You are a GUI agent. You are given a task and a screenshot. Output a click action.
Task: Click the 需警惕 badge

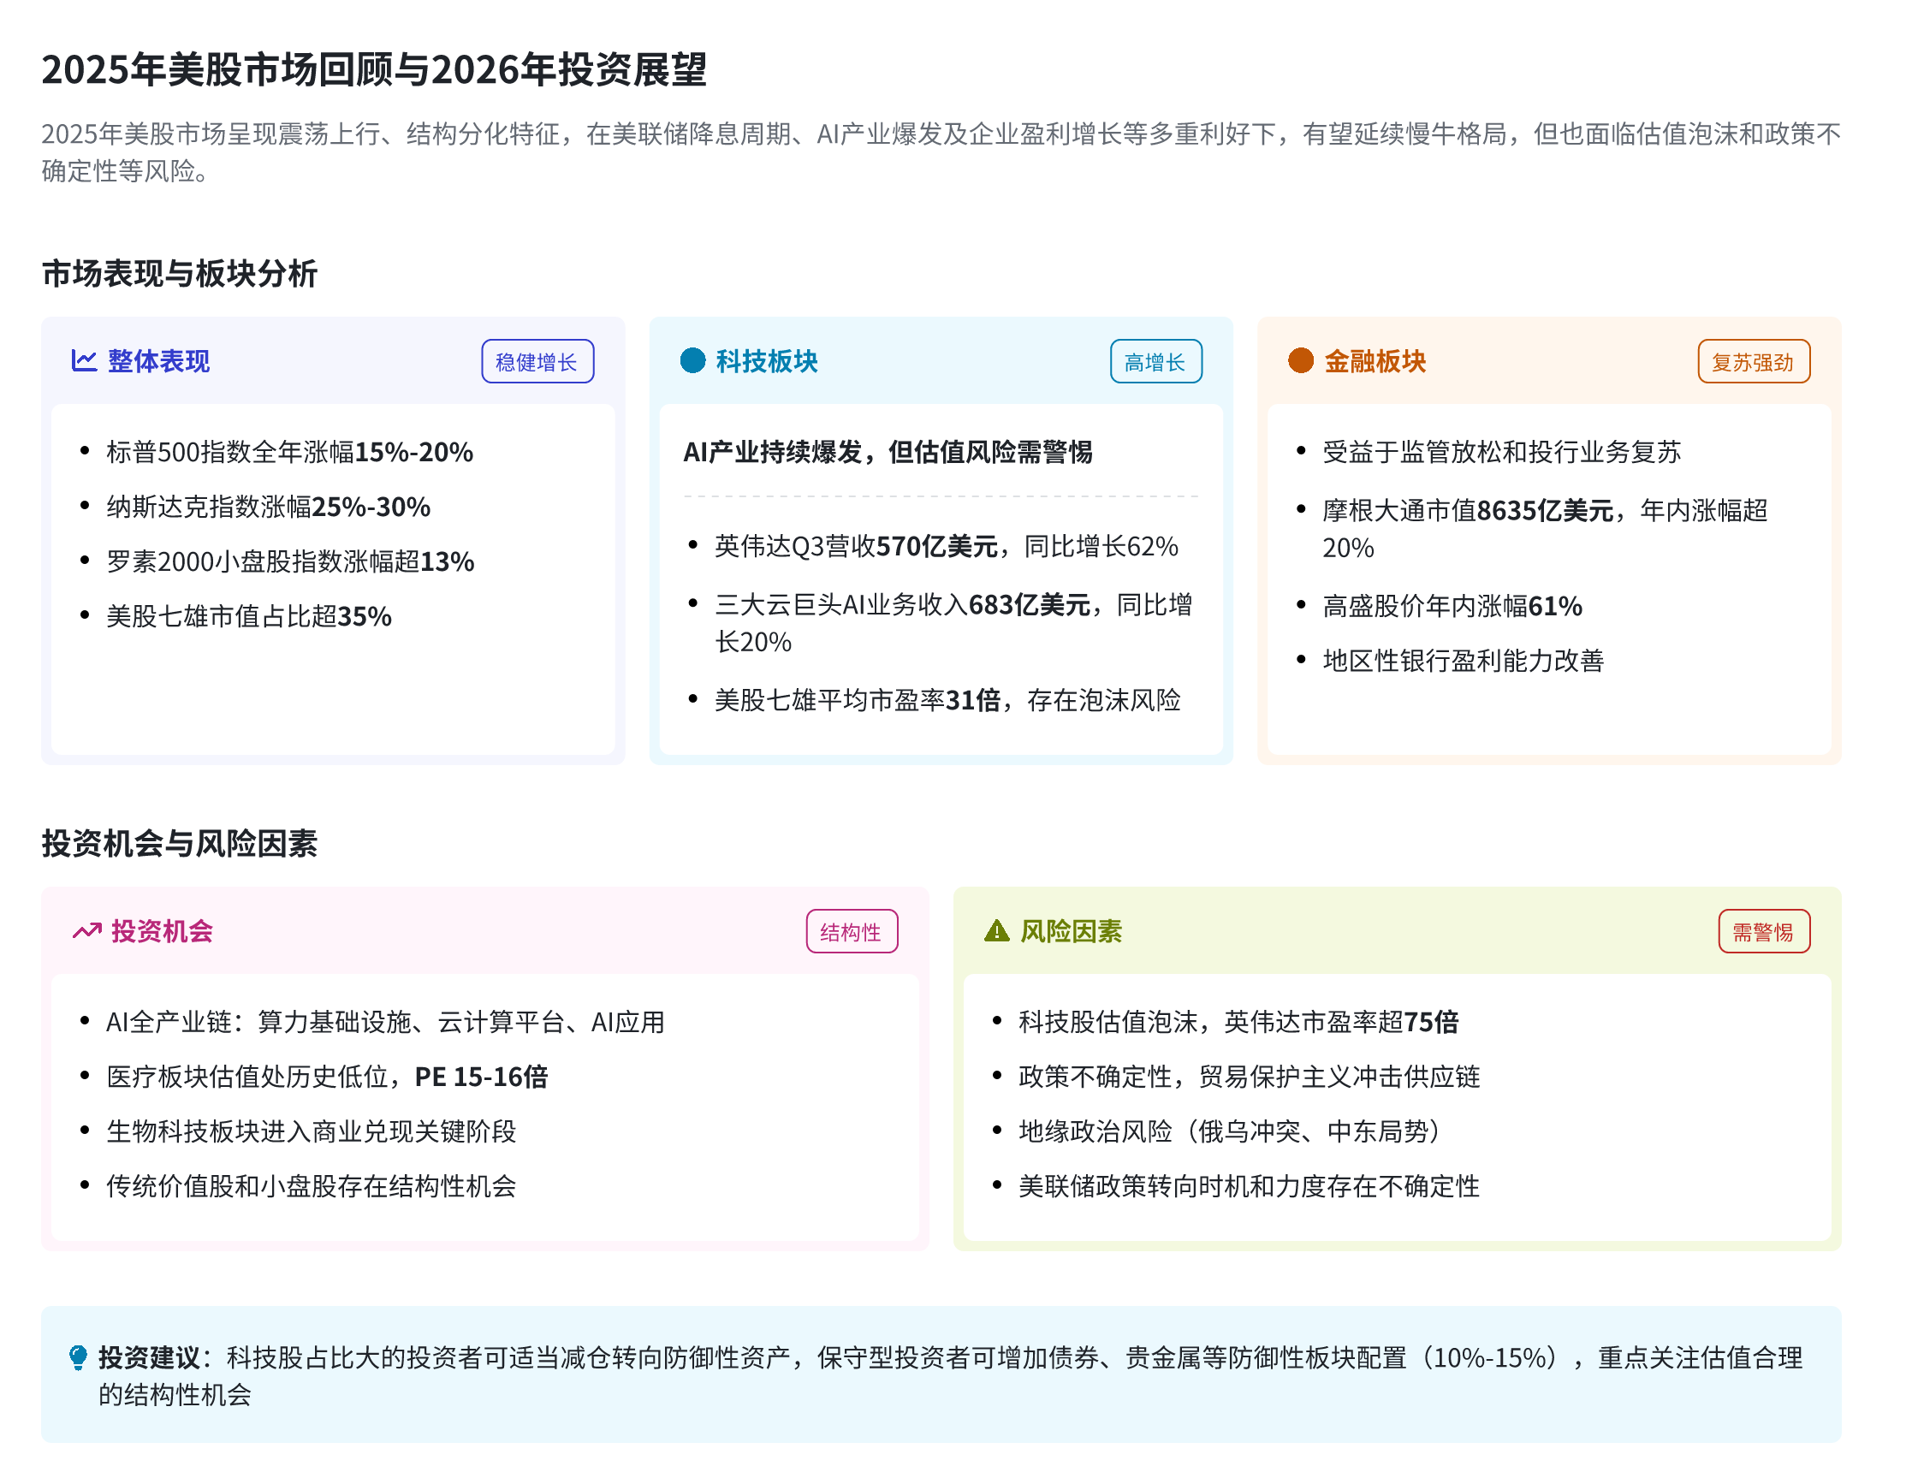click(x=1765, y=933)
